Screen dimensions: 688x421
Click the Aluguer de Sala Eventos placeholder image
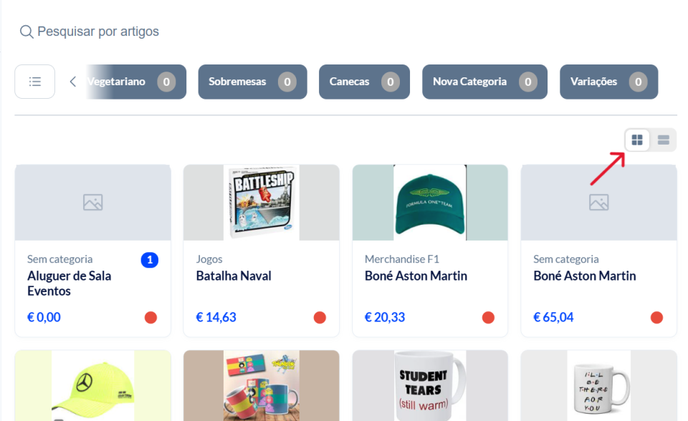(92, 203)
